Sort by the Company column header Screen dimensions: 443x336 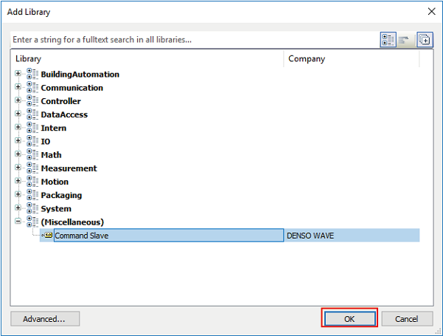coord(351,58)
